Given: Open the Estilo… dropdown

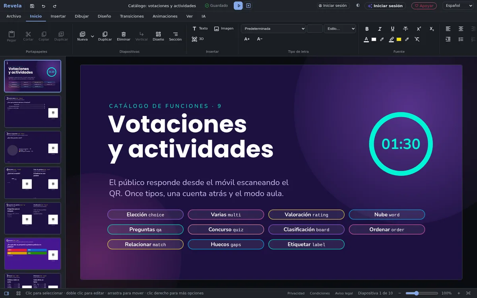Looking at the screenshot, I should click(x=340, y=29).
